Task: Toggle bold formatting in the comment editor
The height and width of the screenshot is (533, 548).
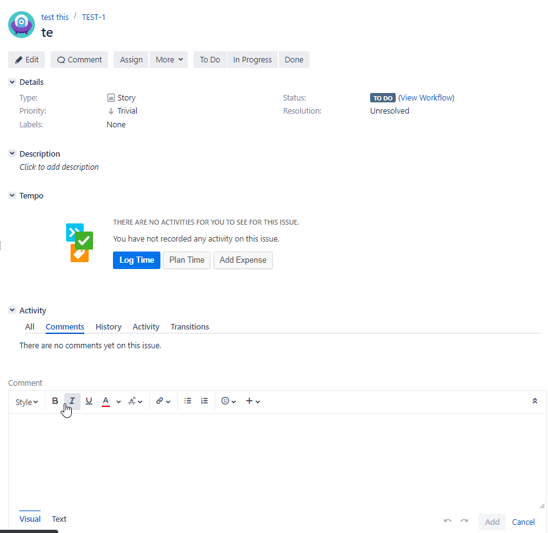Action: (55, 401)
